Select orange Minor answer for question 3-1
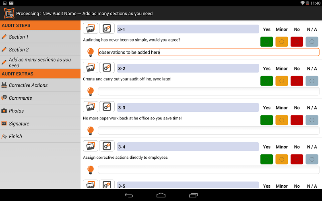The width and height of the screenshot is (322, 201). click(x=281, y=42)
